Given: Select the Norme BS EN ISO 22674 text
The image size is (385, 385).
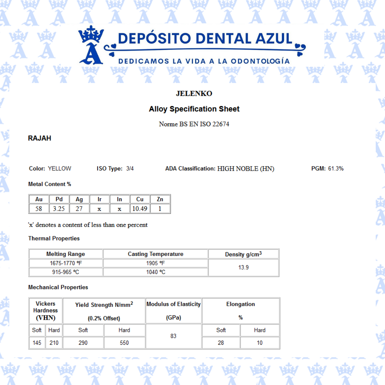Looking at the screenshot, I should pos(194,124).
